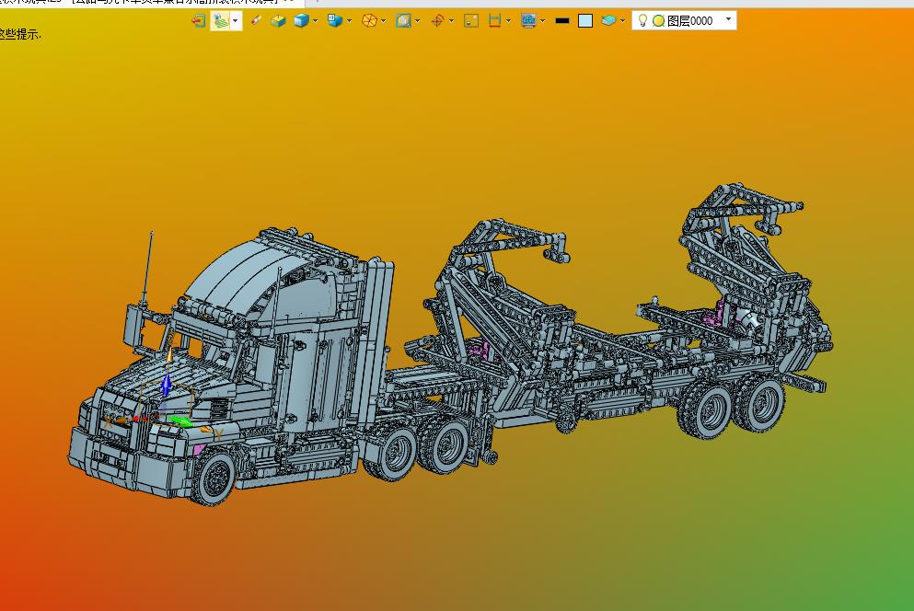Click the exit arrow icon in toolbar
This screenshot has height=611, width=914.
(198, 21)
